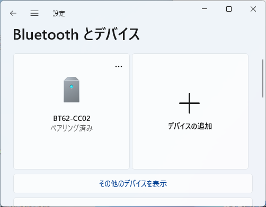Select the BT62-CC02 device name

(x=72, y=118)
